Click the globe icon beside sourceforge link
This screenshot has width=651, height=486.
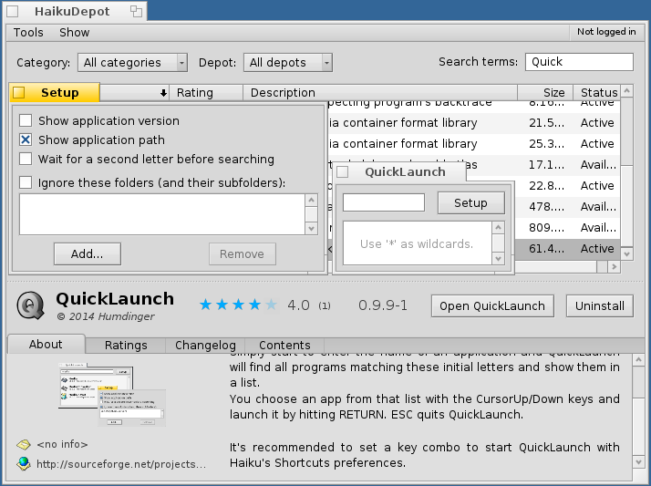tap(24, 463)
